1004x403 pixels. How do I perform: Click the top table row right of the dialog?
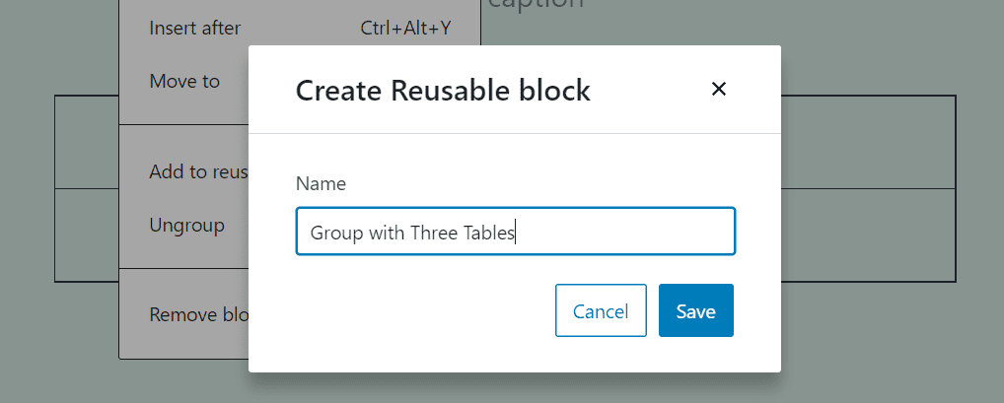click(x=868, y=142)
